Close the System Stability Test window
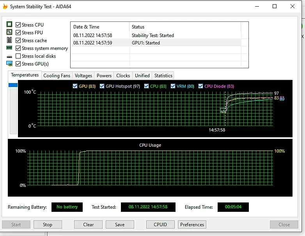 pos(293,6)
